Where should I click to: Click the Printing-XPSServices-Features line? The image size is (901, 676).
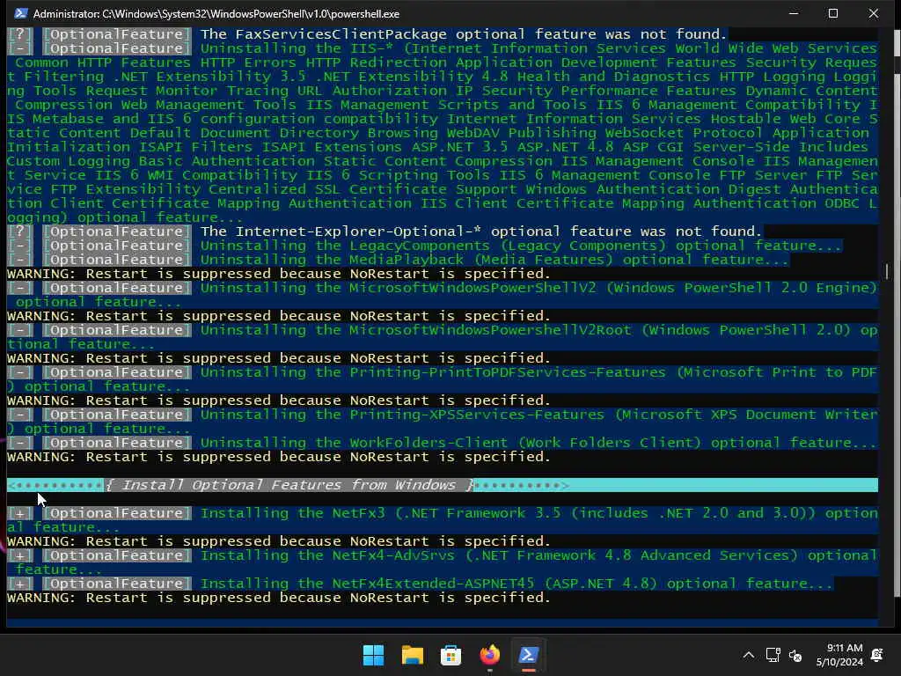443,422
